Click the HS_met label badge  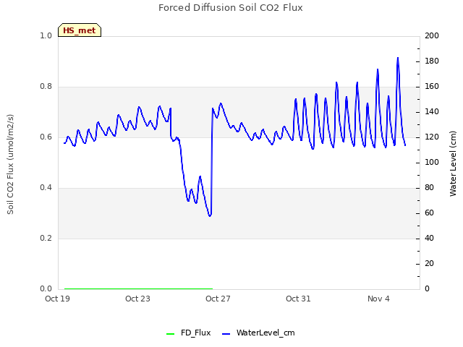(x=80, y=30)
